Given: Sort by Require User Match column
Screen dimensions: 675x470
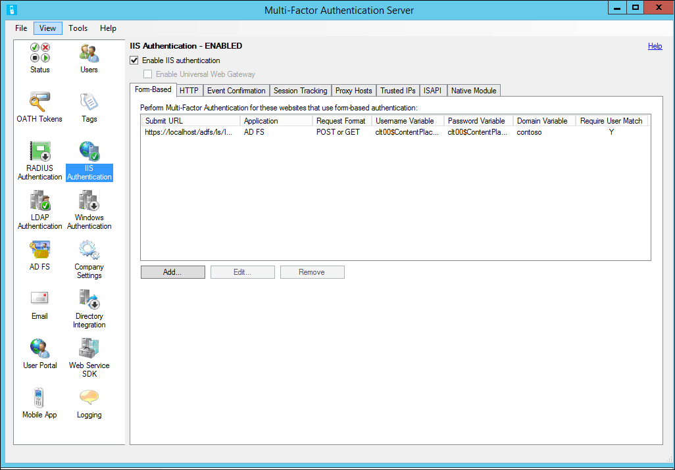Looking at the screenshot, I should [x=612, y=121].
